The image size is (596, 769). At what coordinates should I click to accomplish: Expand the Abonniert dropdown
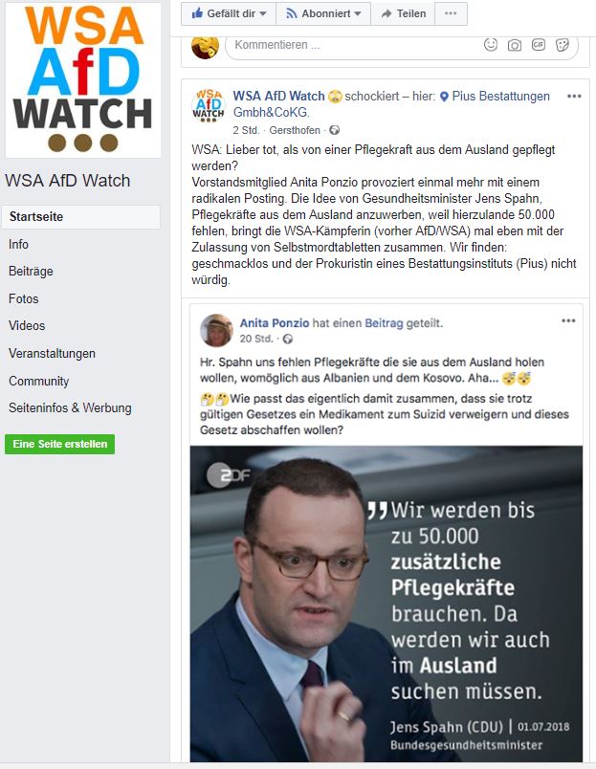(x=323, y=13)
